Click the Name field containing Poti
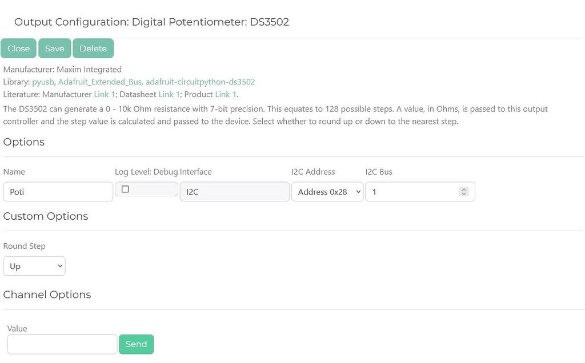585x363 pixels. tap(57, 191)
